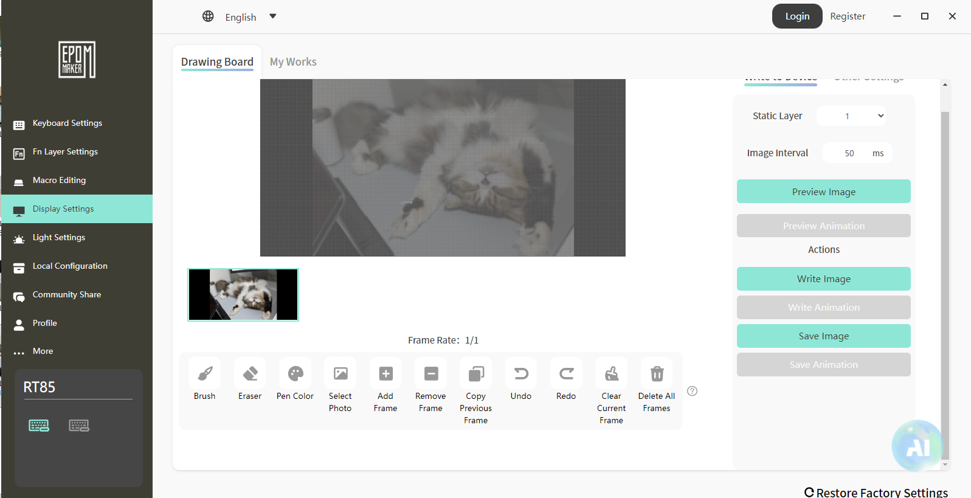Remove the current frame
The height and width of the screenshot is (498, 971).
click(x=430, y=373)
